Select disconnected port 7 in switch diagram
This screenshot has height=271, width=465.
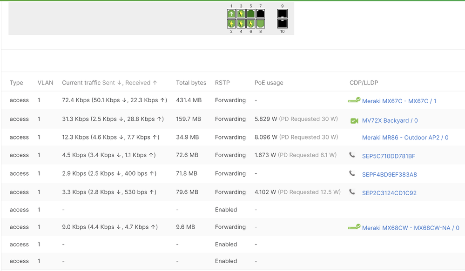point(261,14)
